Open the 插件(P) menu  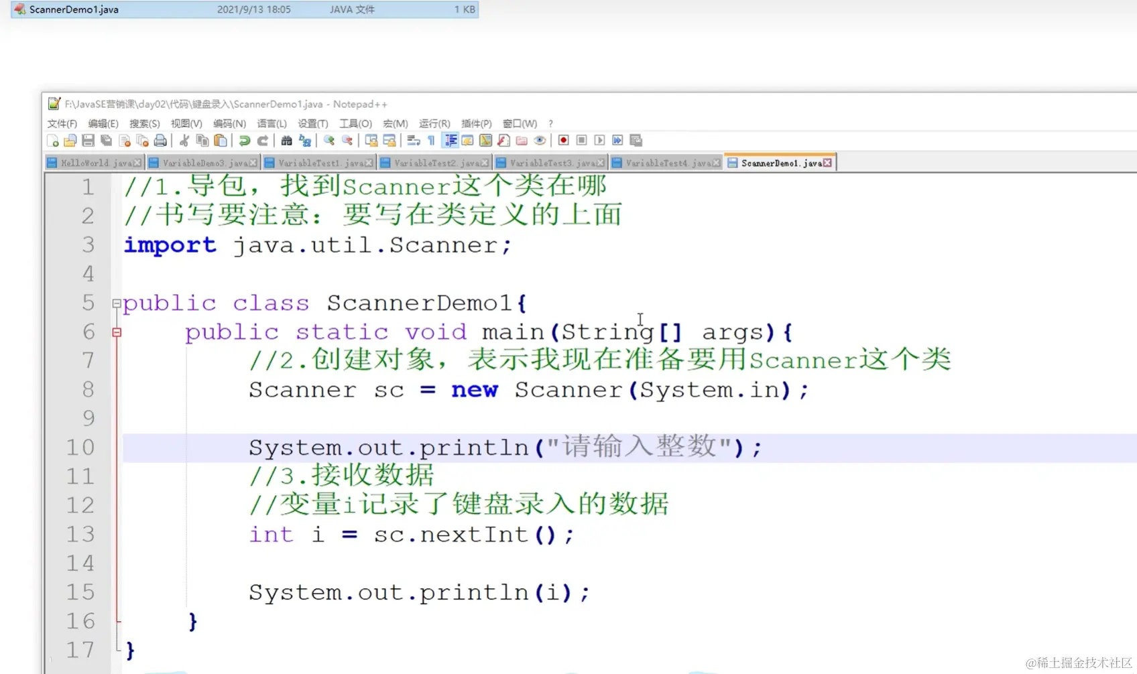coord(476,123)
